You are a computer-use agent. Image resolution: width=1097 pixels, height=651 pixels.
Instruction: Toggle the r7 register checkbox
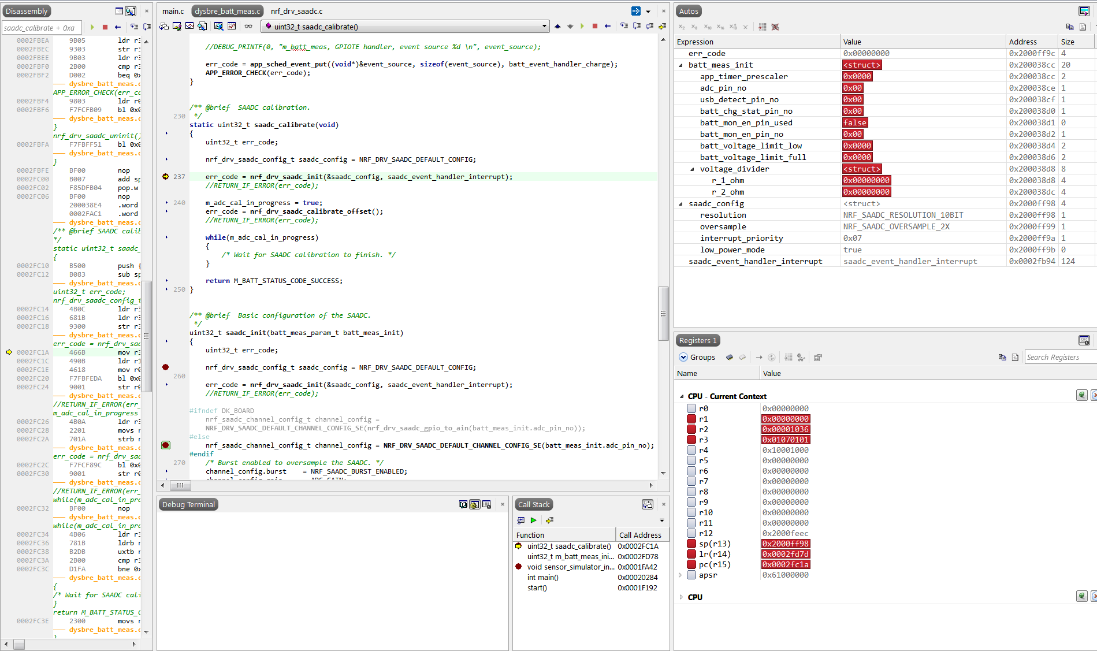point(691,481)
